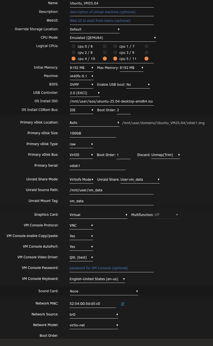Open Graphics Card Virtual dropdown
This screenshot has width=213, height=346.
click(99, 215)
